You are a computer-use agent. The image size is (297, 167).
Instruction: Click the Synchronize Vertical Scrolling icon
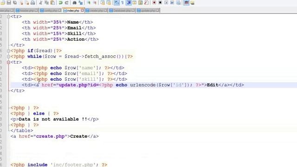[x=103, y=3]
